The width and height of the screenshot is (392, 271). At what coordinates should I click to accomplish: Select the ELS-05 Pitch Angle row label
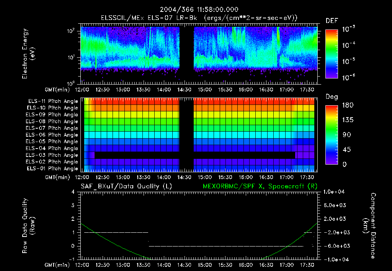tap(52, 142)
